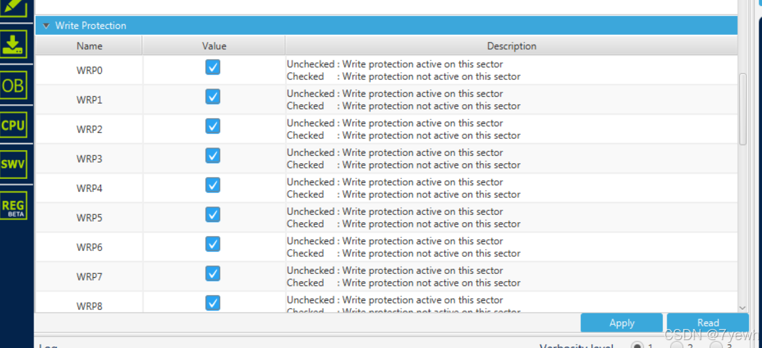Click the scroll down arrow of option list
The image size is (762, 348).
[742, 307]
